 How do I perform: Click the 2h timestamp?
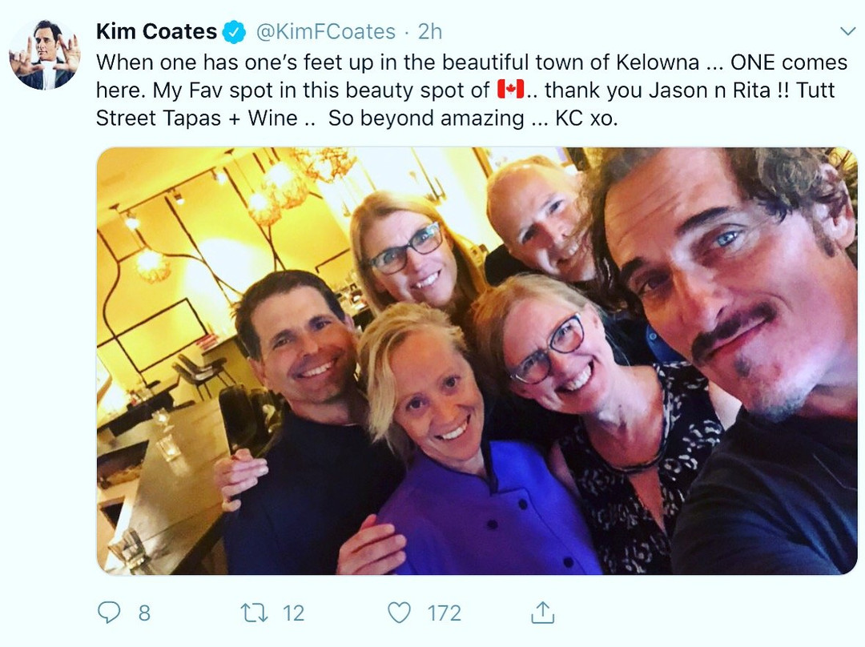[429, 32]
